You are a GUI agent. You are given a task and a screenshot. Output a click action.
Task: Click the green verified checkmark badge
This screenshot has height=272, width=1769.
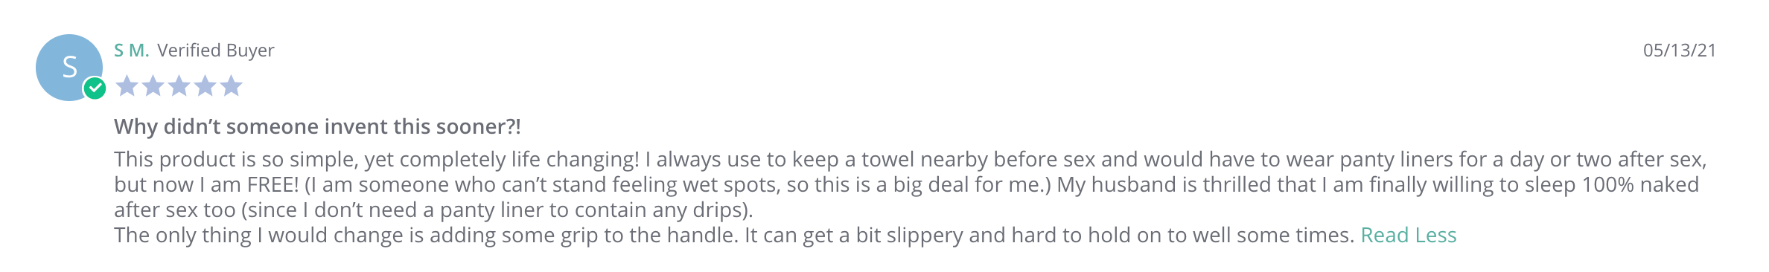click(x=95, y=88)
